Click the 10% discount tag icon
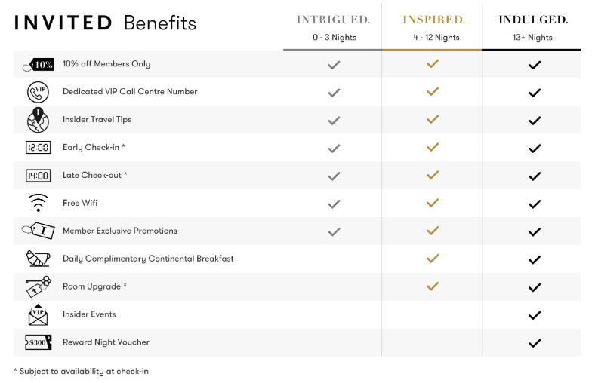 pyautogui.click(x=38, y=65)
